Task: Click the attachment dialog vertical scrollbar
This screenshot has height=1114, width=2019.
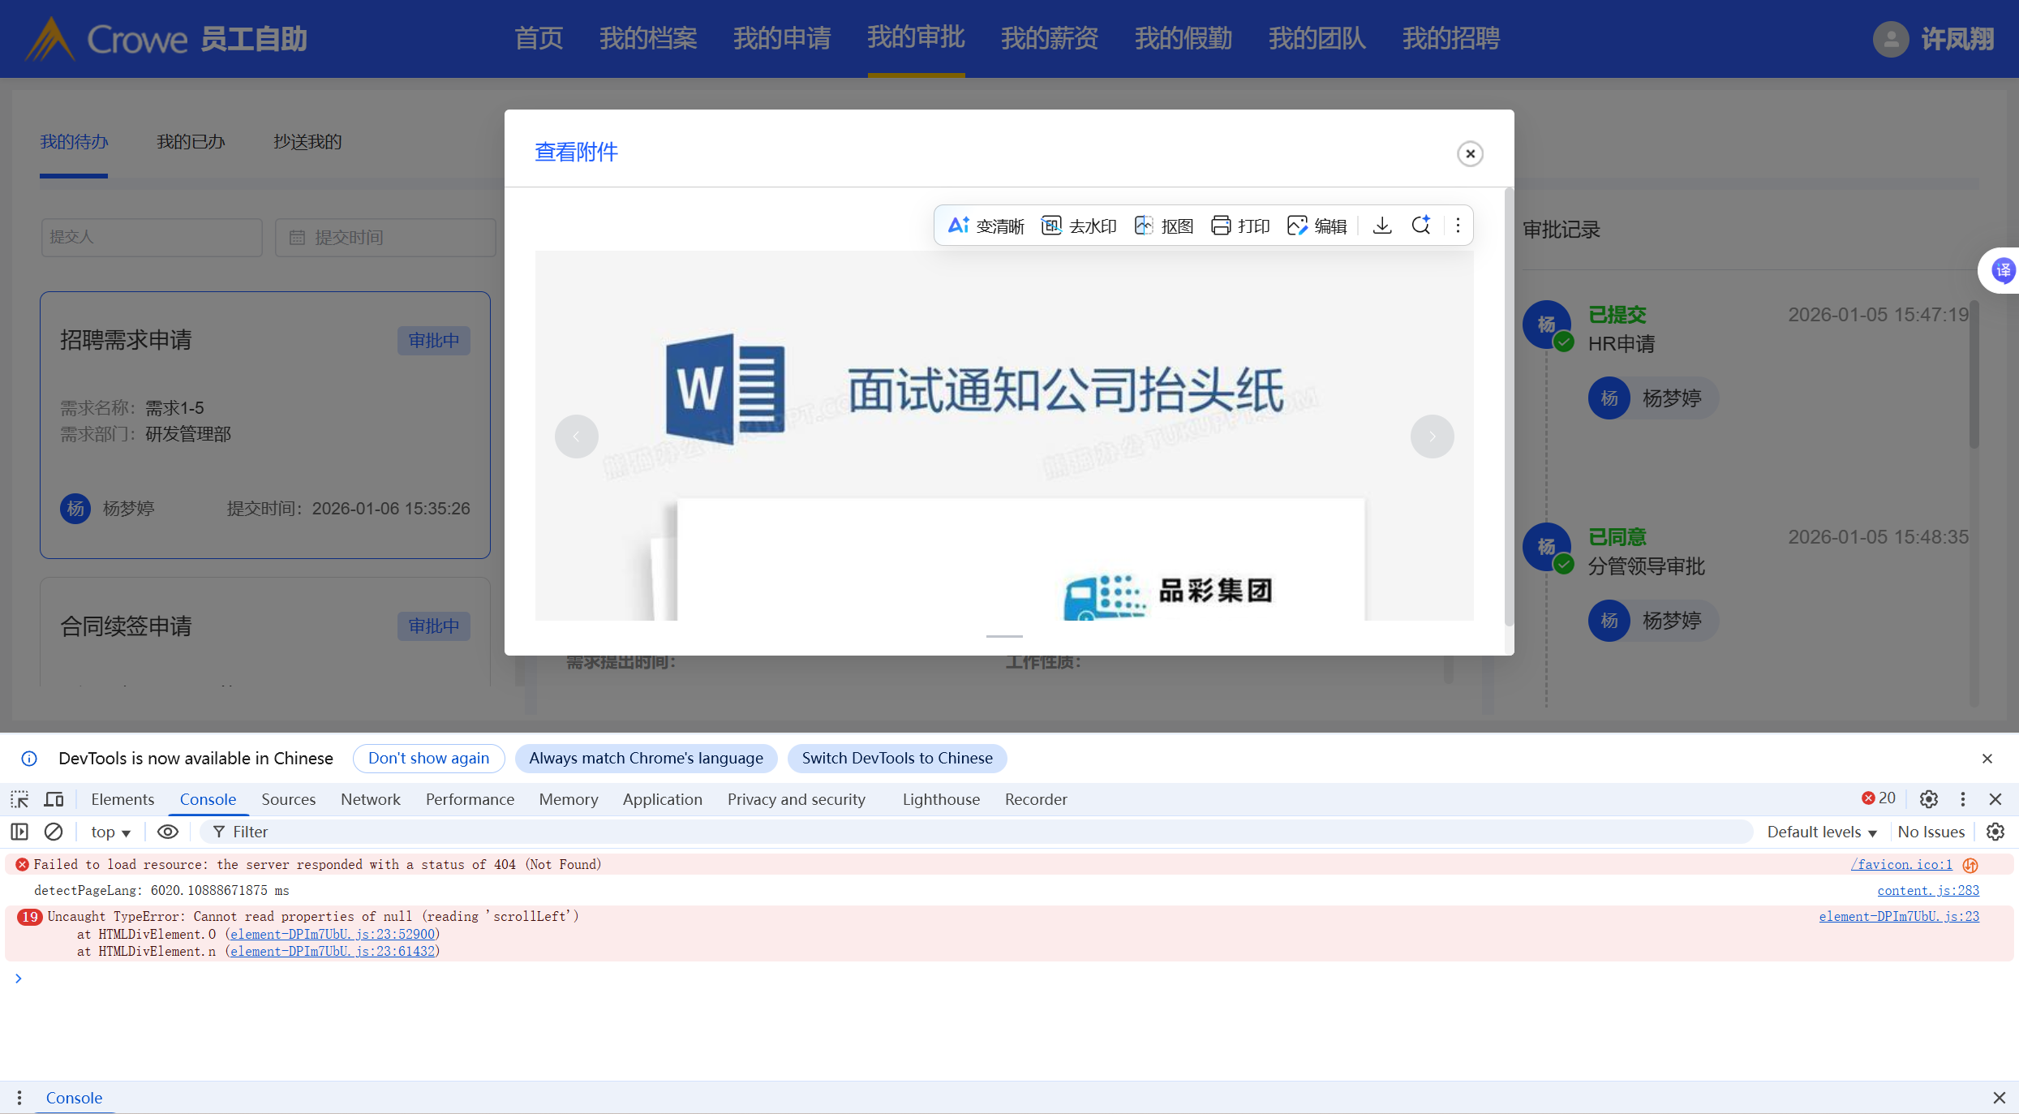Action: click(1509, 406)
